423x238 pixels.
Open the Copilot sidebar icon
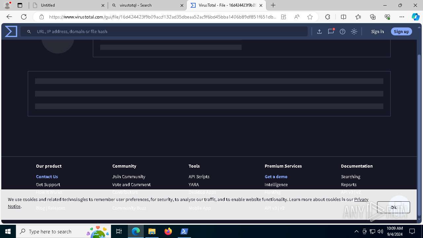coord(415,17)
